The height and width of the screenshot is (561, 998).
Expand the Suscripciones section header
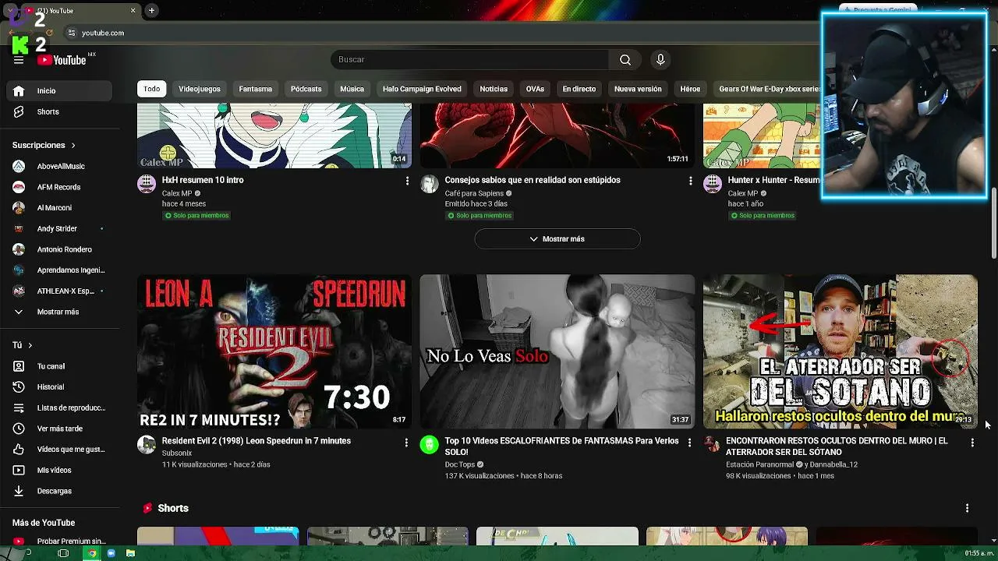(x=44, y=145)
